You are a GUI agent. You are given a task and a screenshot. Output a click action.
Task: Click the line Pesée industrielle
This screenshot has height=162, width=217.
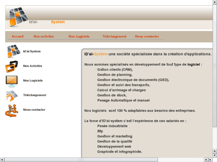pos(112,126)
